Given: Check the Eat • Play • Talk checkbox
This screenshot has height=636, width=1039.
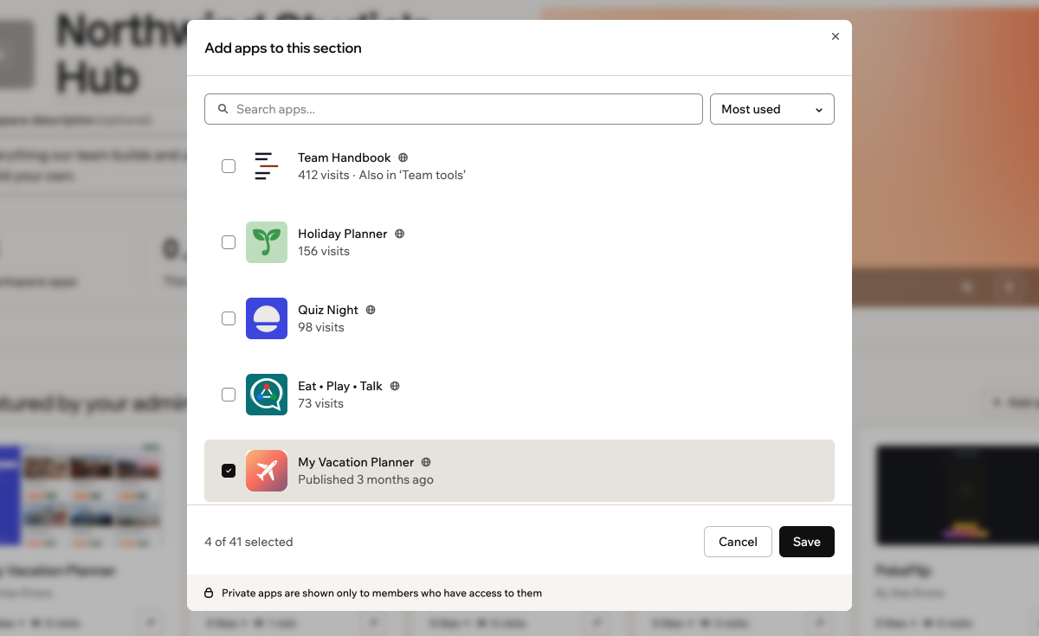Looking at the screenshot, I should coord(229,395).
